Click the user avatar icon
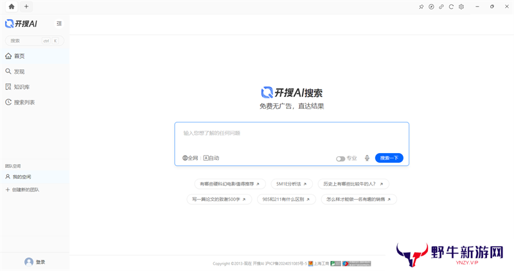 [x=29, y=262]
